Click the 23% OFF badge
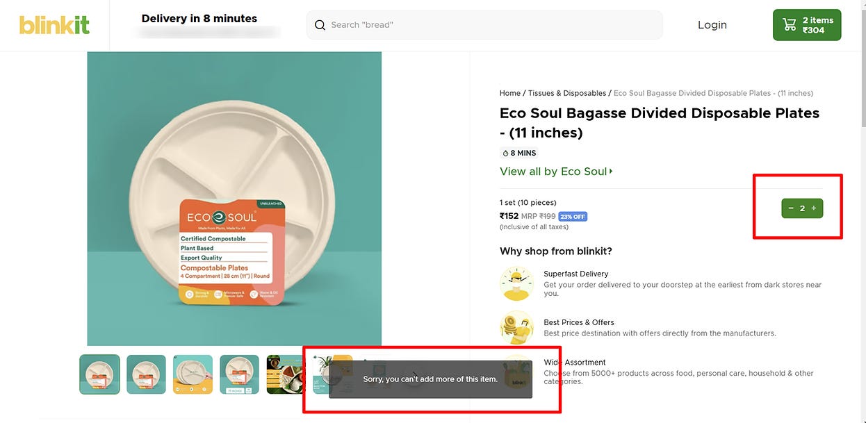 (573, 217)
